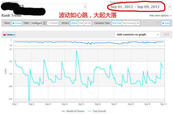This screenshot has width=174, height=114.
Task: Open the Intelligent filter dropdown
Action: pyautogui.click(x=38, y=23)
